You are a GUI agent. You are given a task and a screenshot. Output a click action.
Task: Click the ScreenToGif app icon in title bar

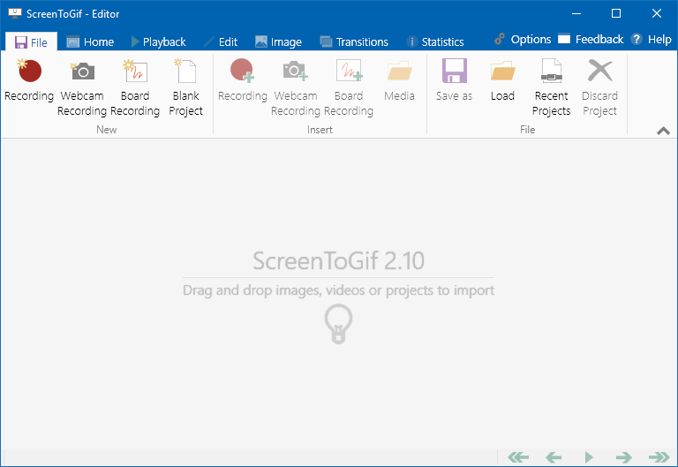pyautogui.click(x=15, y=13)
